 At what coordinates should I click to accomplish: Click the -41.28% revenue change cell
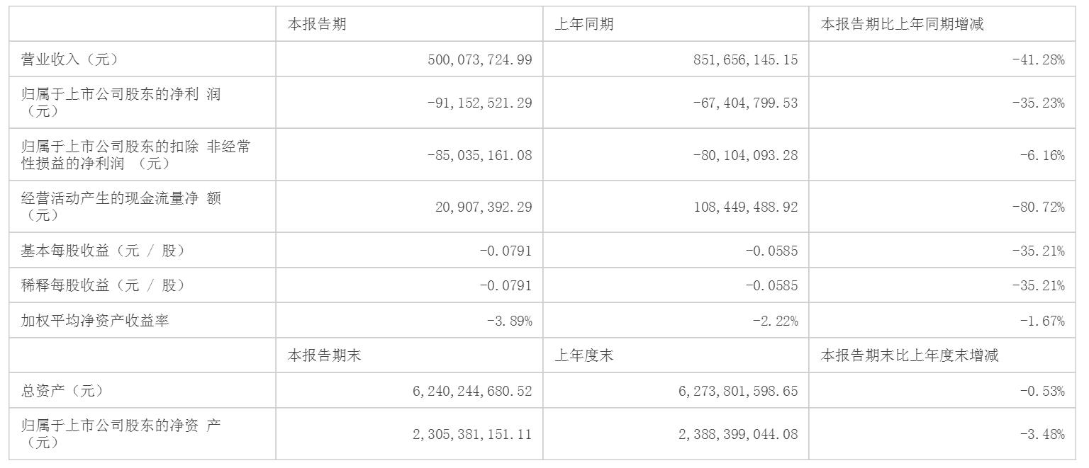(x=1038, y=59)
